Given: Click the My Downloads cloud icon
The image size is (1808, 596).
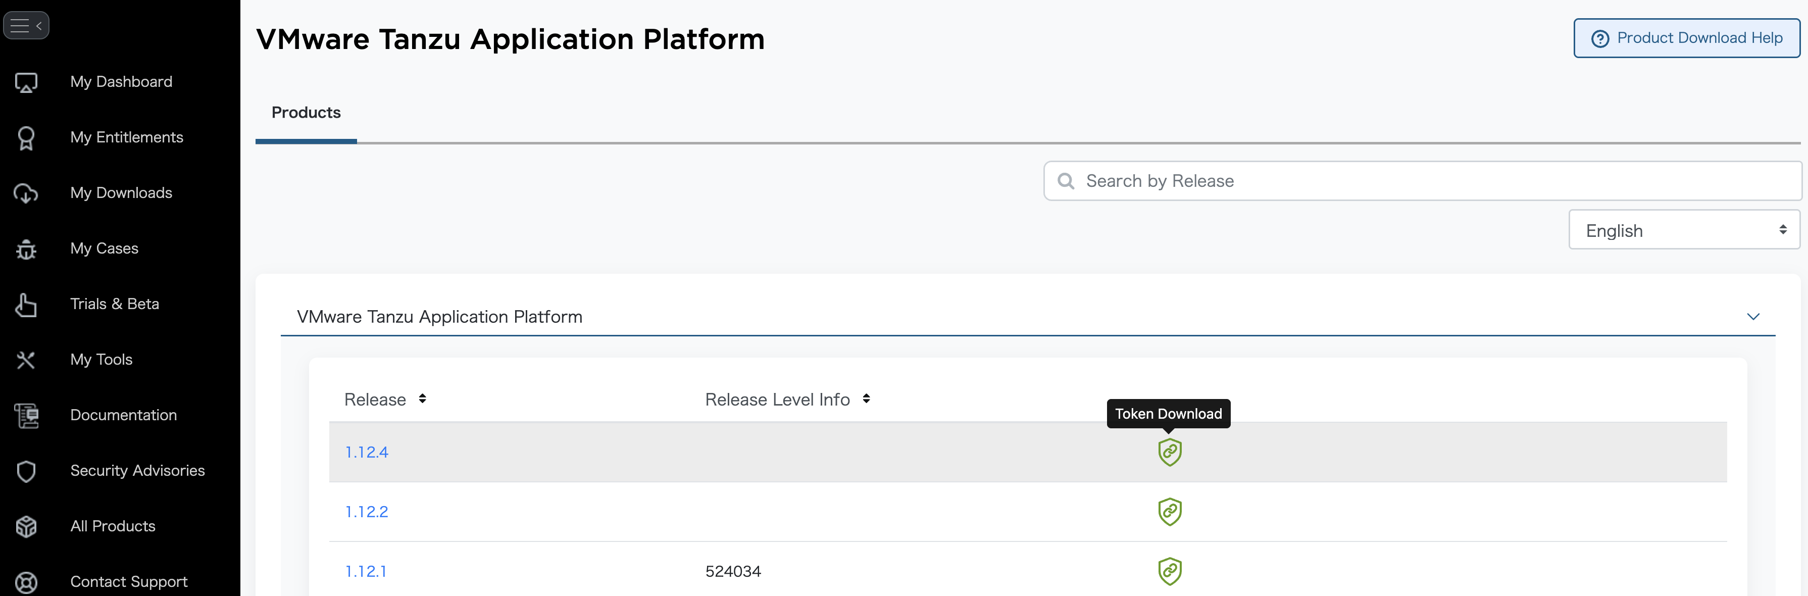Looking at the screenshot, I should (26, 193).
